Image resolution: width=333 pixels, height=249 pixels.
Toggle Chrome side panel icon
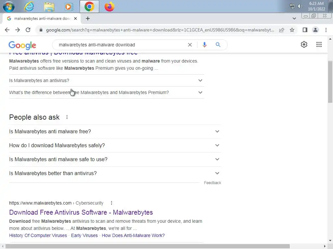[305, 30]
